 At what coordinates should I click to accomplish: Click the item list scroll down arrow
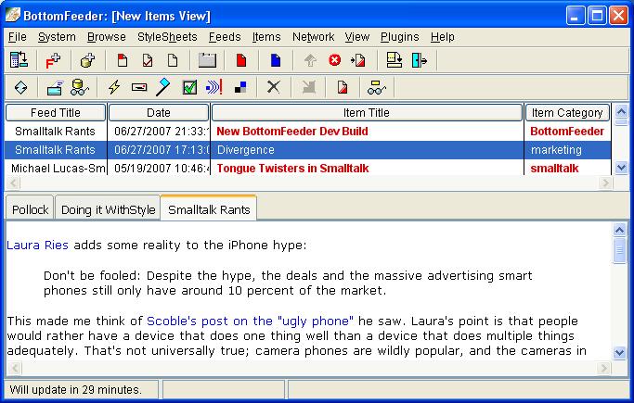[x=621, y=167]
